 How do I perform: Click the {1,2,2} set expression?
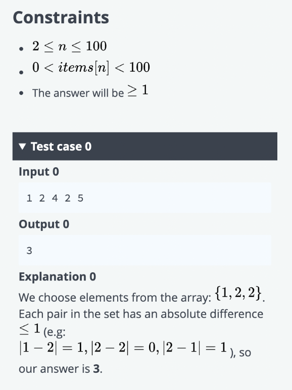point(238,292)
